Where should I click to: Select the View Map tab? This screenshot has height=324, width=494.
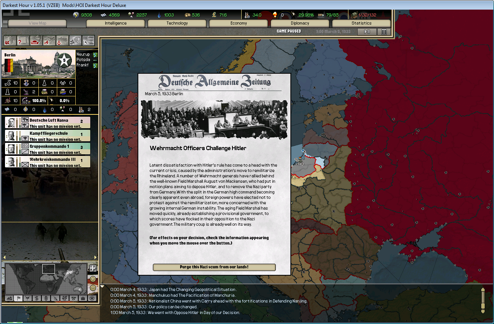click(37, 23)
